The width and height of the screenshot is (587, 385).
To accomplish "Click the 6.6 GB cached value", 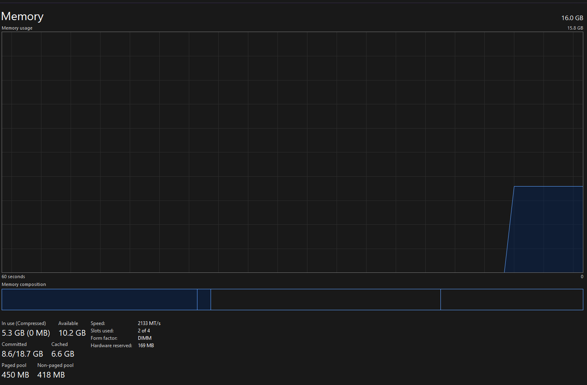I will 63,354.
